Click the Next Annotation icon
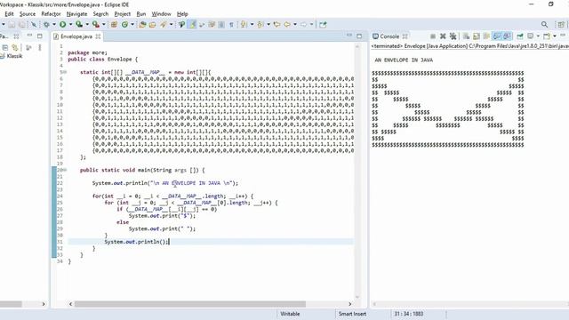569x320 pixels. coord(243,25)
